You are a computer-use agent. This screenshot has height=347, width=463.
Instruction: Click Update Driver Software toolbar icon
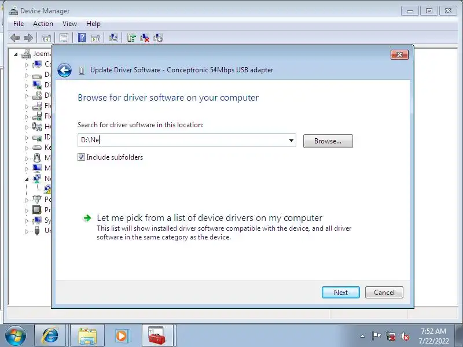click(x=131, y=38)
